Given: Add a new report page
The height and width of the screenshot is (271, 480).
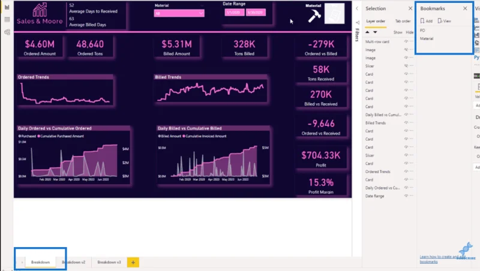Looking at the screenshot, I should 133,262.
